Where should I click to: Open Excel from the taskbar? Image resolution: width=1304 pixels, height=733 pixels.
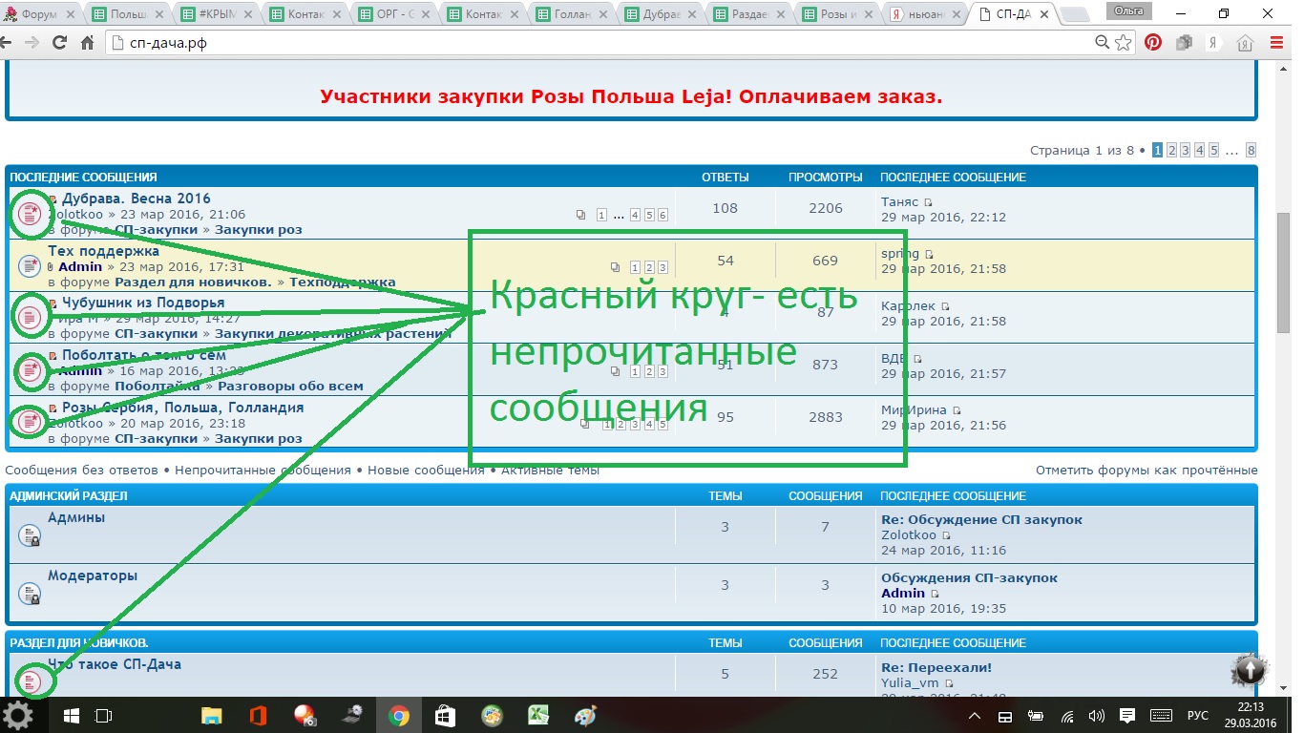pos(538,716)
